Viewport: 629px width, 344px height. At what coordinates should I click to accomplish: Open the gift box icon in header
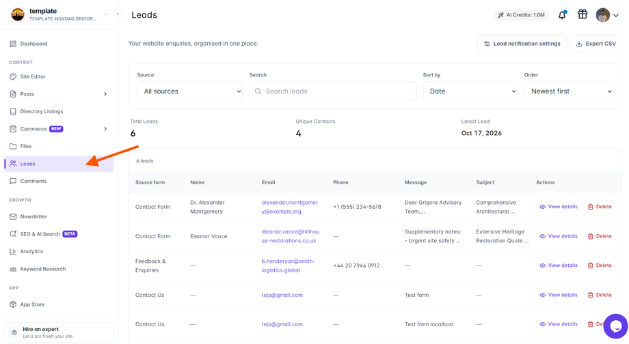[583, 14]
